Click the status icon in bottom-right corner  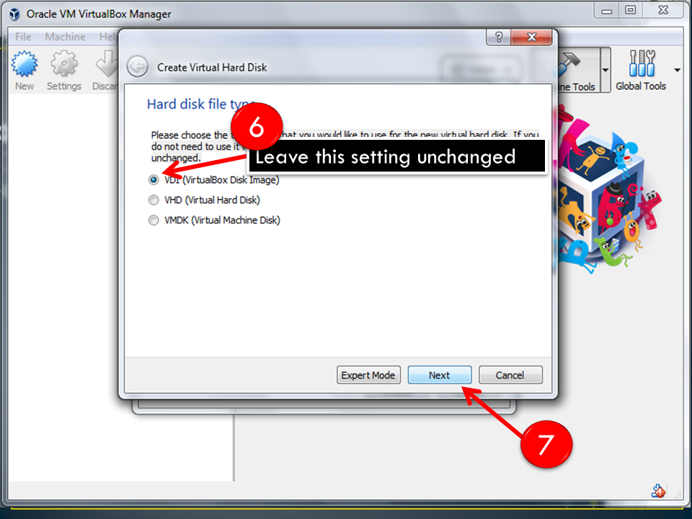click(658, 491)
